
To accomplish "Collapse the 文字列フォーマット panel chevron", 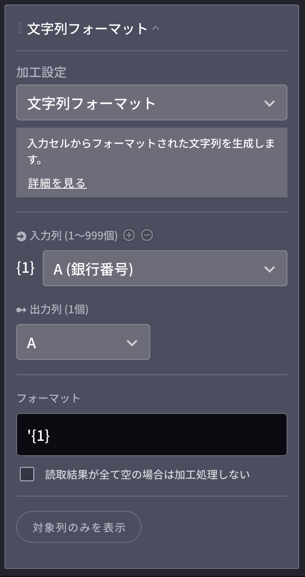I will tap(156, 28).
